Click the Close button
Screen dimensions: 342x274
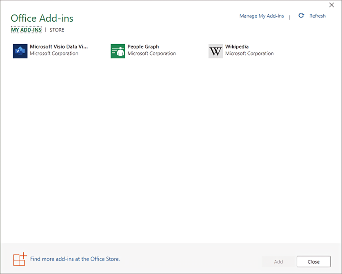point(313,262)
